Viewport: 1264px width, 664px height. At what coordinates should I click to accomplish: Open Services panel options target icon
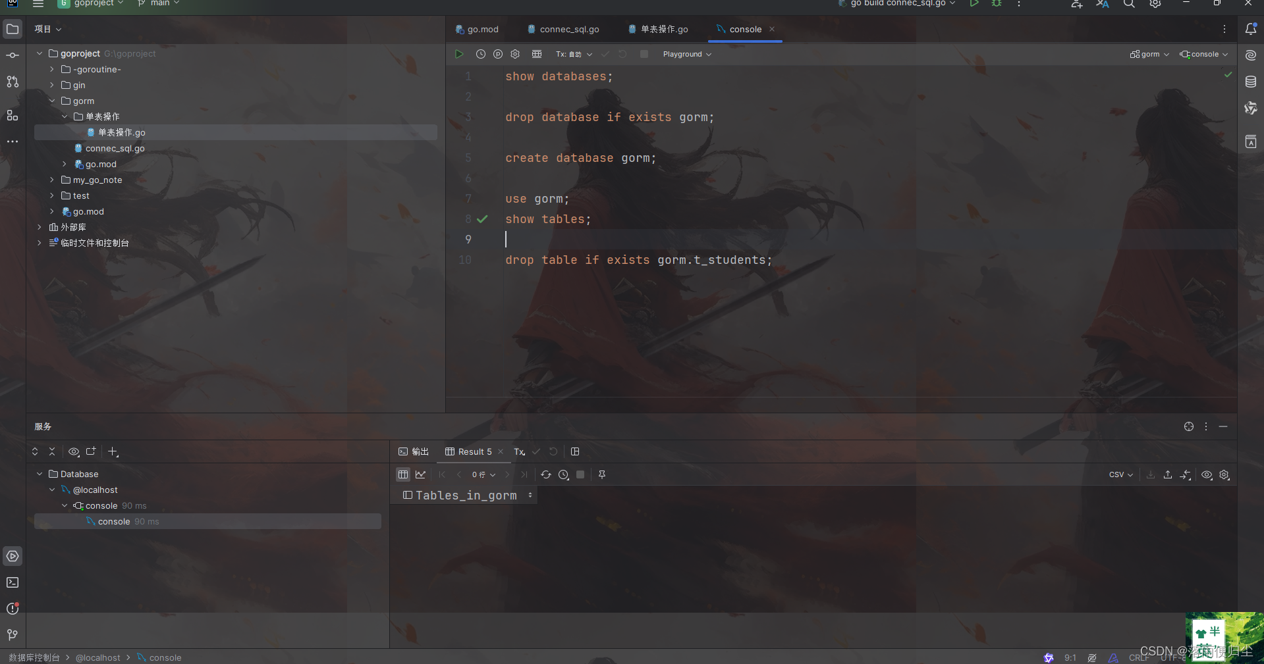[1189, 426]
